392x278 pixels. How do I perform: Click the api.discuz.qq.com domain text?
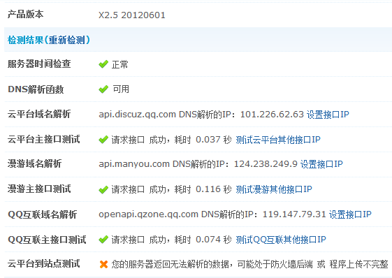(137, 115)
